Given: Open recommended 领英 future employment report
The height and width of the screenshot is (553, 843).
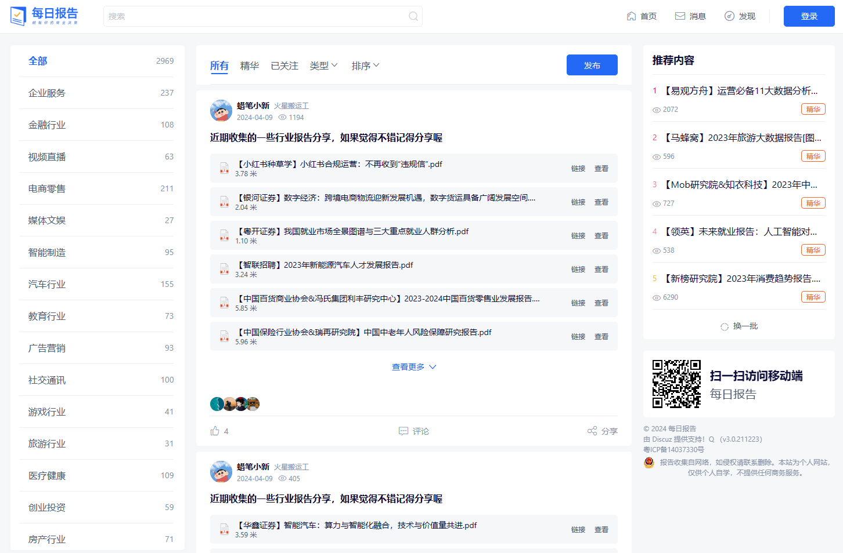Looking at the screenshot, I should click(x=740, y=232).
